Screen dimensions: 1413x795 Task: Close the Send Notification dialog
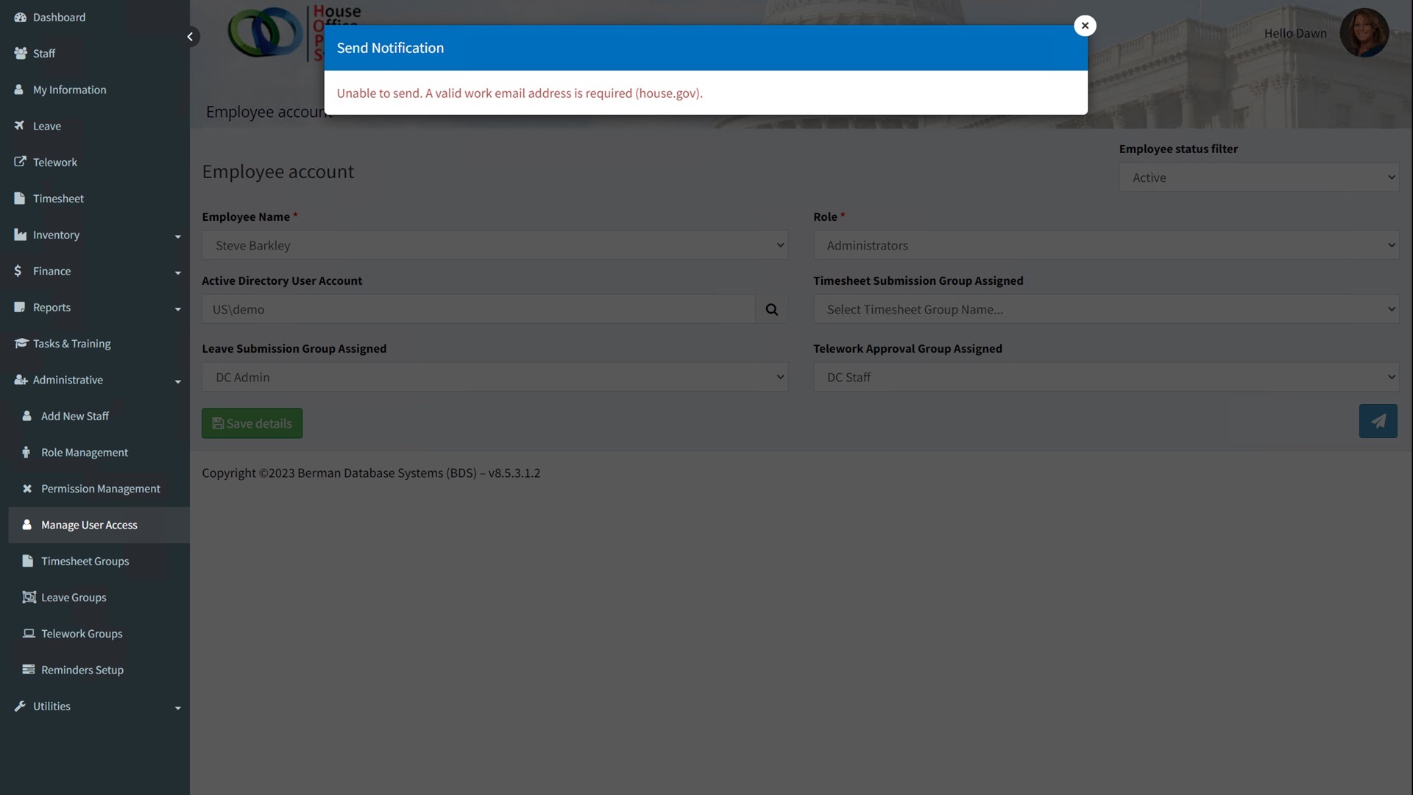pyautogui.click(x=1085, y=26)
